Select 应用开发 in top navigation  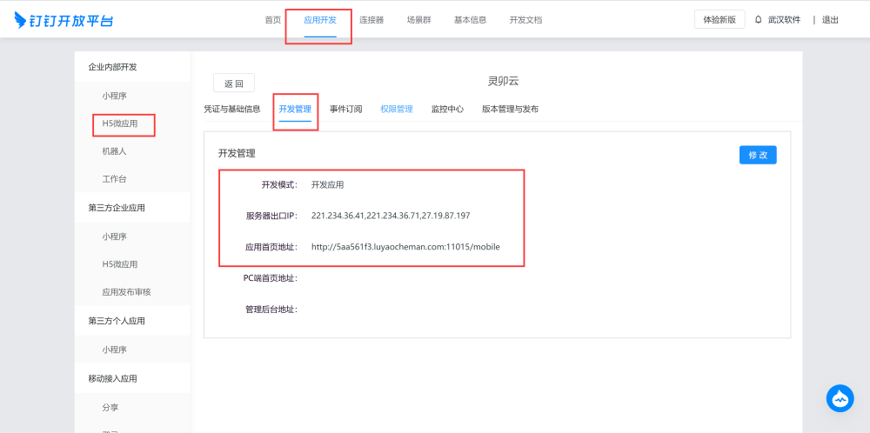click(x=320, y=20)
